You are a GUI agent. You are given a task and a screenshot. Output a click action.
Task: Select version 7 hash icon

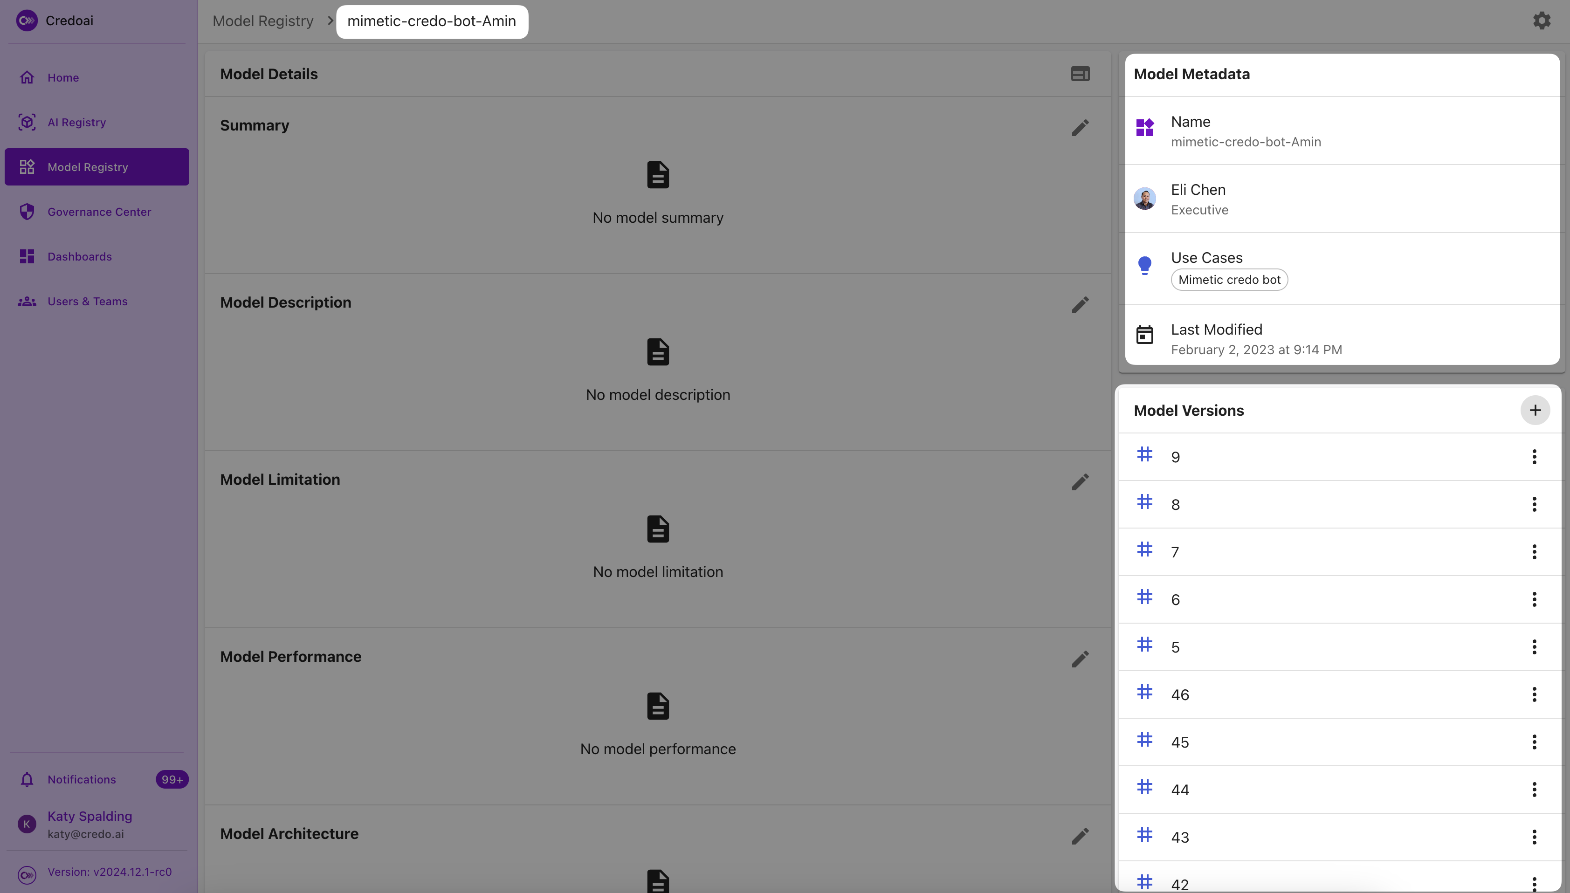click(x=1144, y=550)
